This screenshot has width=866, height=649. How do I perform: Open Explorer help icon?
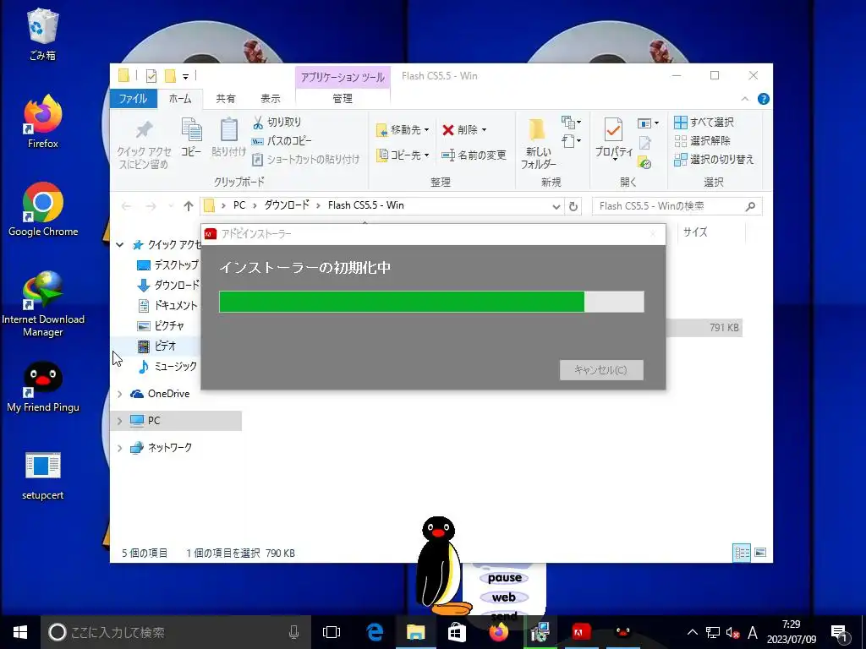(x=764, y=99)
